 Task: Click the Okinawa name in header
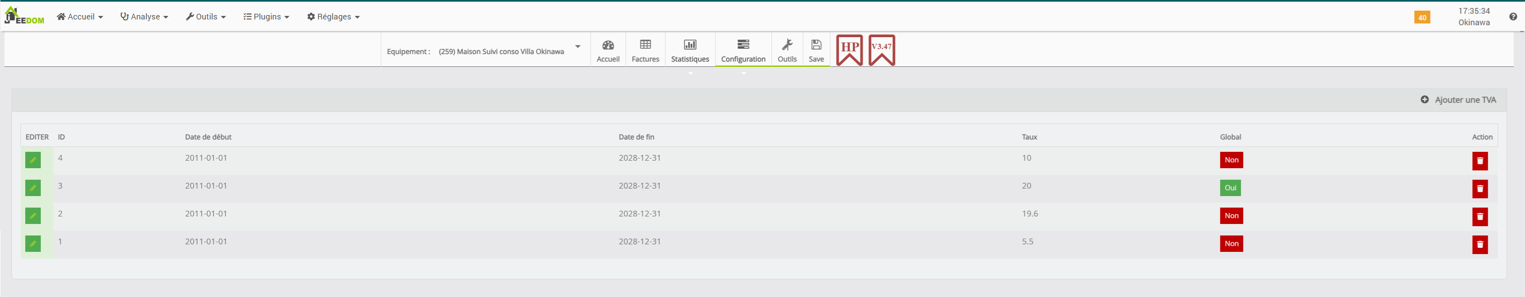[x=1474, y=23]
